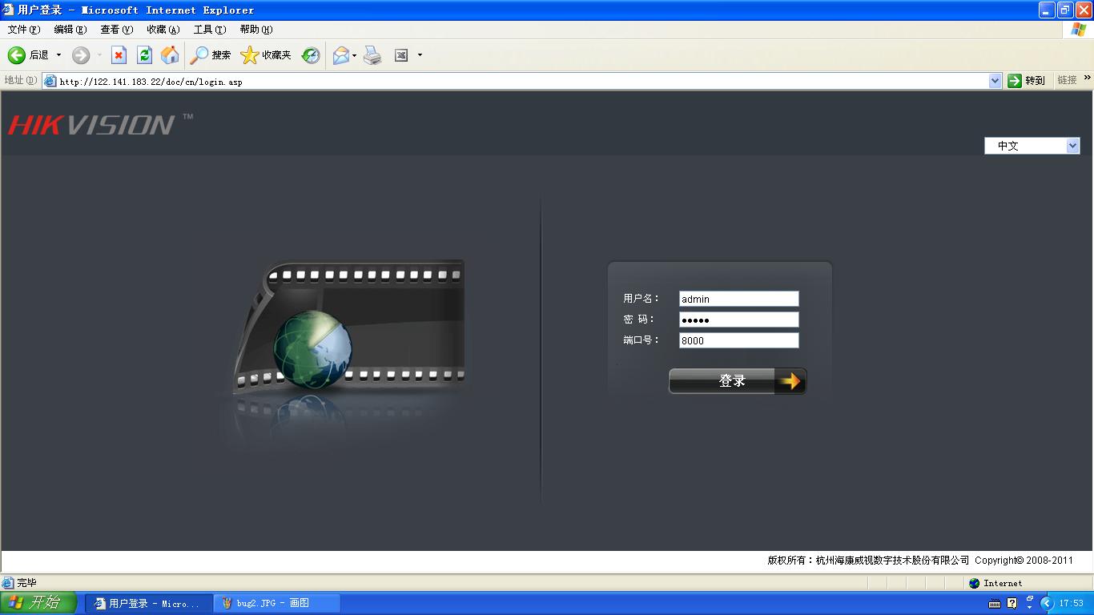Viewport: 1094px width, 615px height.
Task: Stop page loading with red X icon
Action: [119, 55]
